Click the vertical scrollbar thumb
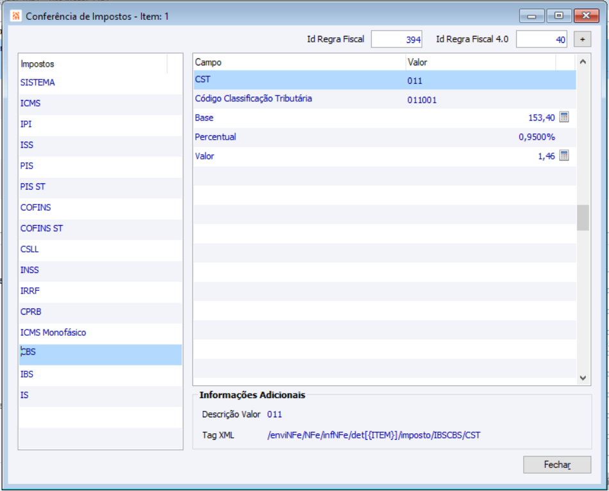The image size is (609, 491). 583,218
